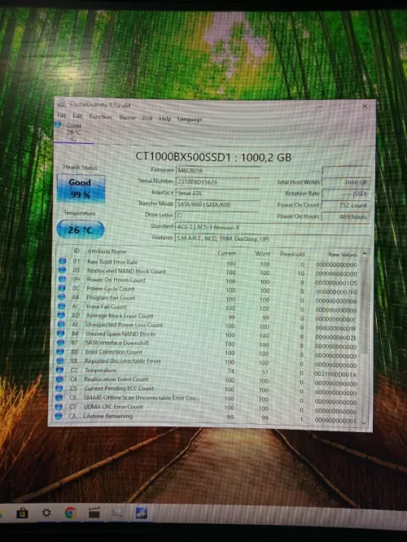The width and height of the screenshot is (407, 542).
Task: Click status icon for UDMA CRC Error Count
Action: (x=59, y=407)
